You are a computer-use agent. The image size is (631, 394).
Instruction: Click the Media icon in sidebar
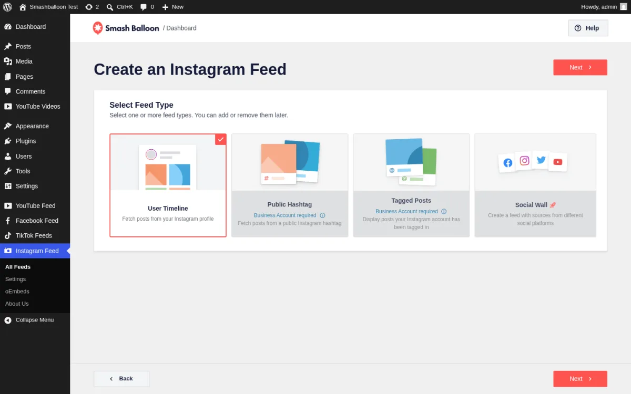click(8, 61)
